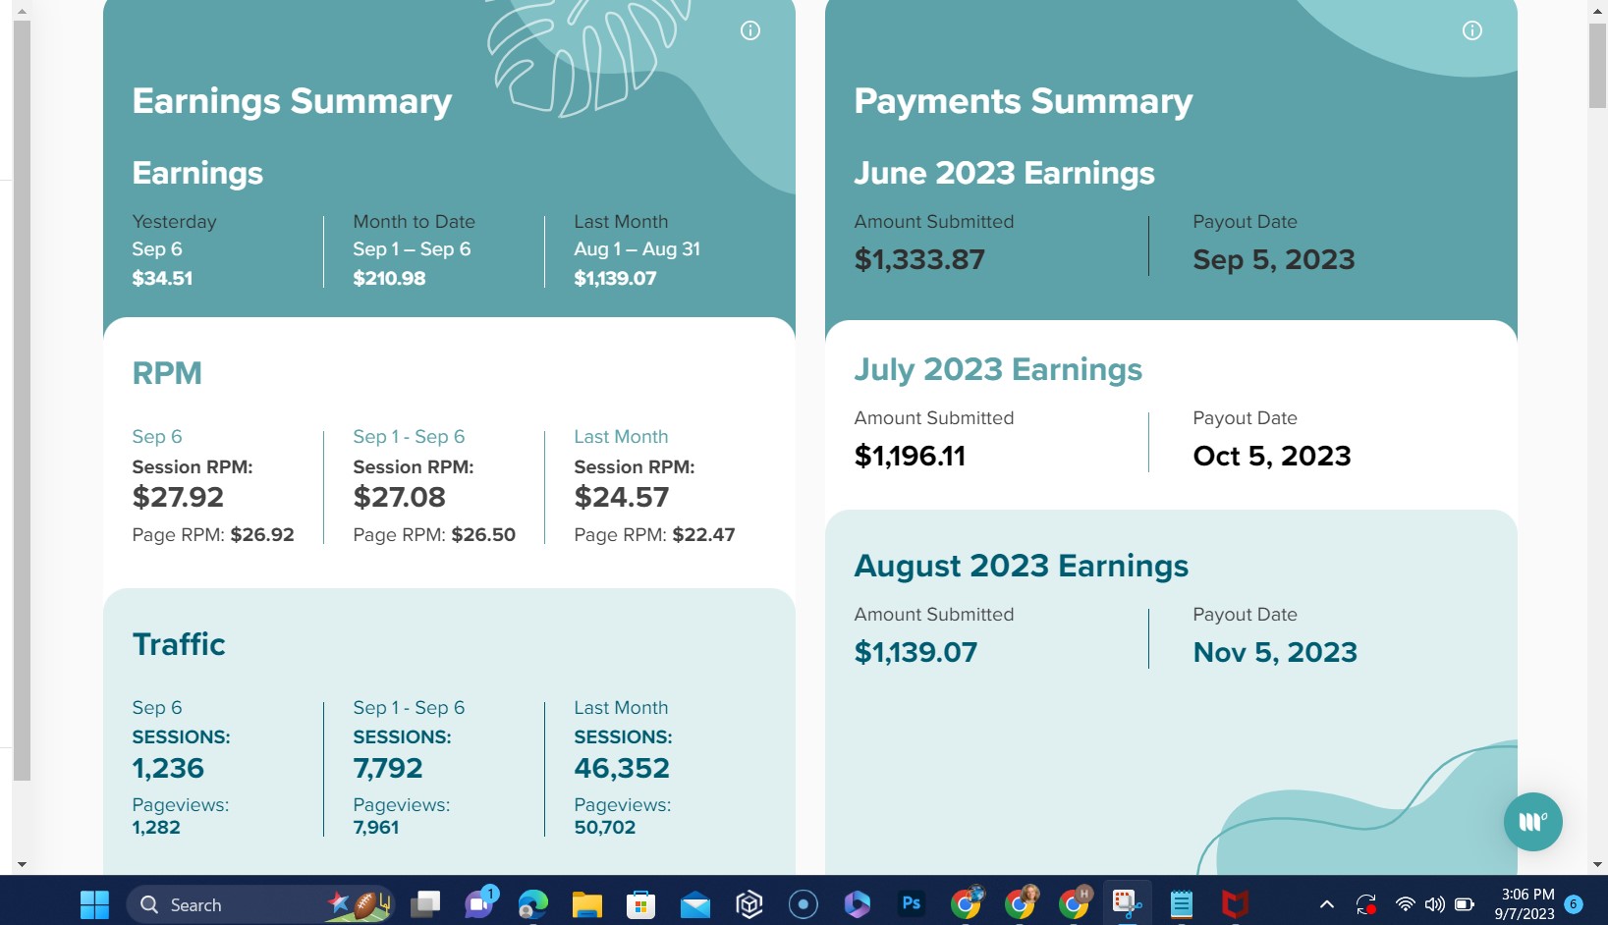Click the taskbar Search box
The height and width of the screenshot is (925, 1608).
click(x=260, y=904)
